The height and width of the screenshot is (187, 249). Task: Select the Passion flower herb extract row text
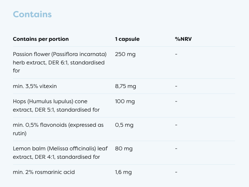60,62
